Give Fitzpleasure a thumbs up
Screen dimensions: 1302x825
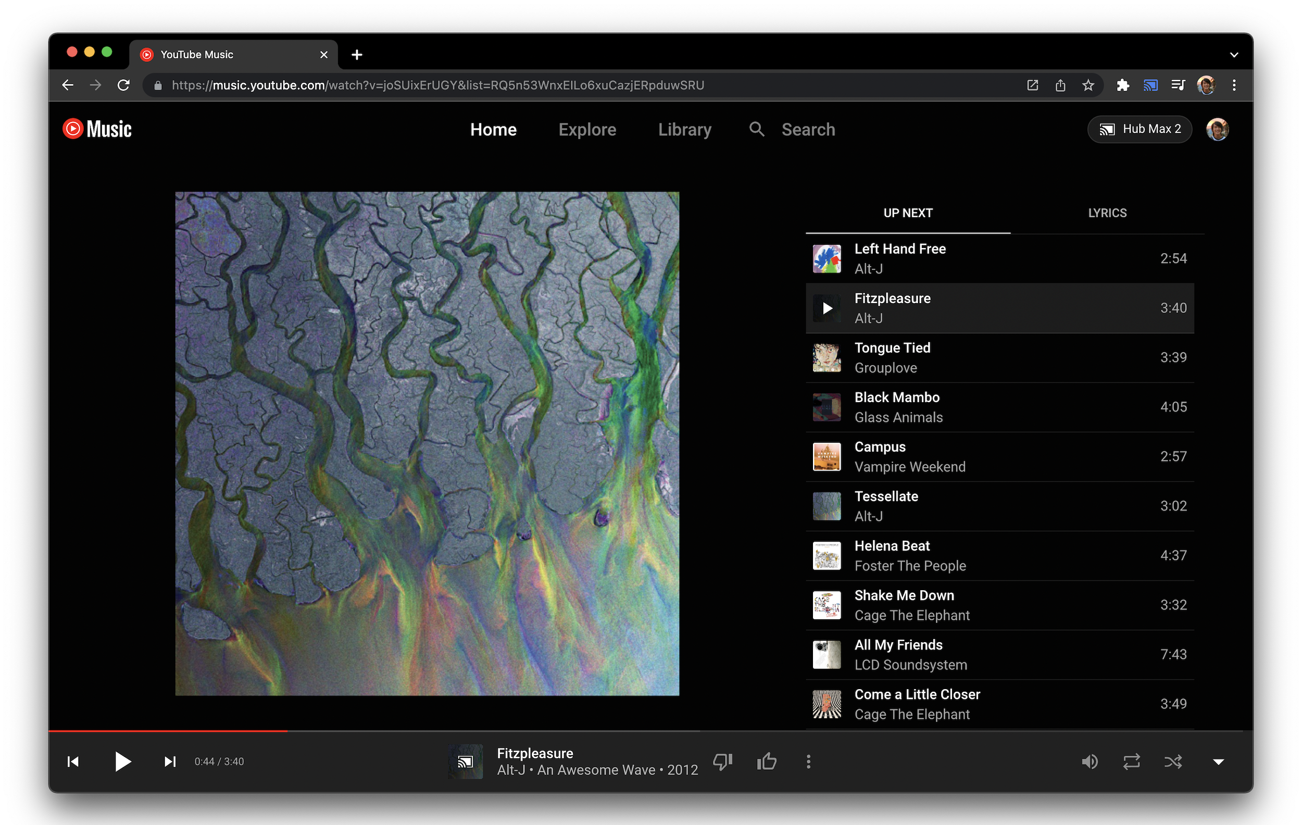[x=766, y=761]
